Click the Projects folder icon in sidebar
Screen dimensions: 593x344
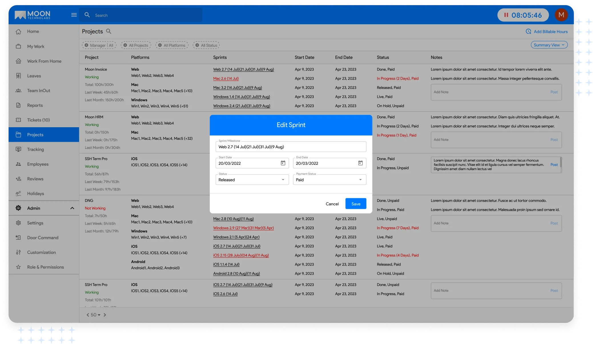pos(19,135)
